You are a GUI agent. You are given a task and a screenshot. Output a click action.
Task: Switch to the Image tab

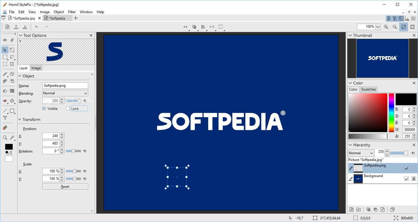pyautogui.click(x=36, y=68)
